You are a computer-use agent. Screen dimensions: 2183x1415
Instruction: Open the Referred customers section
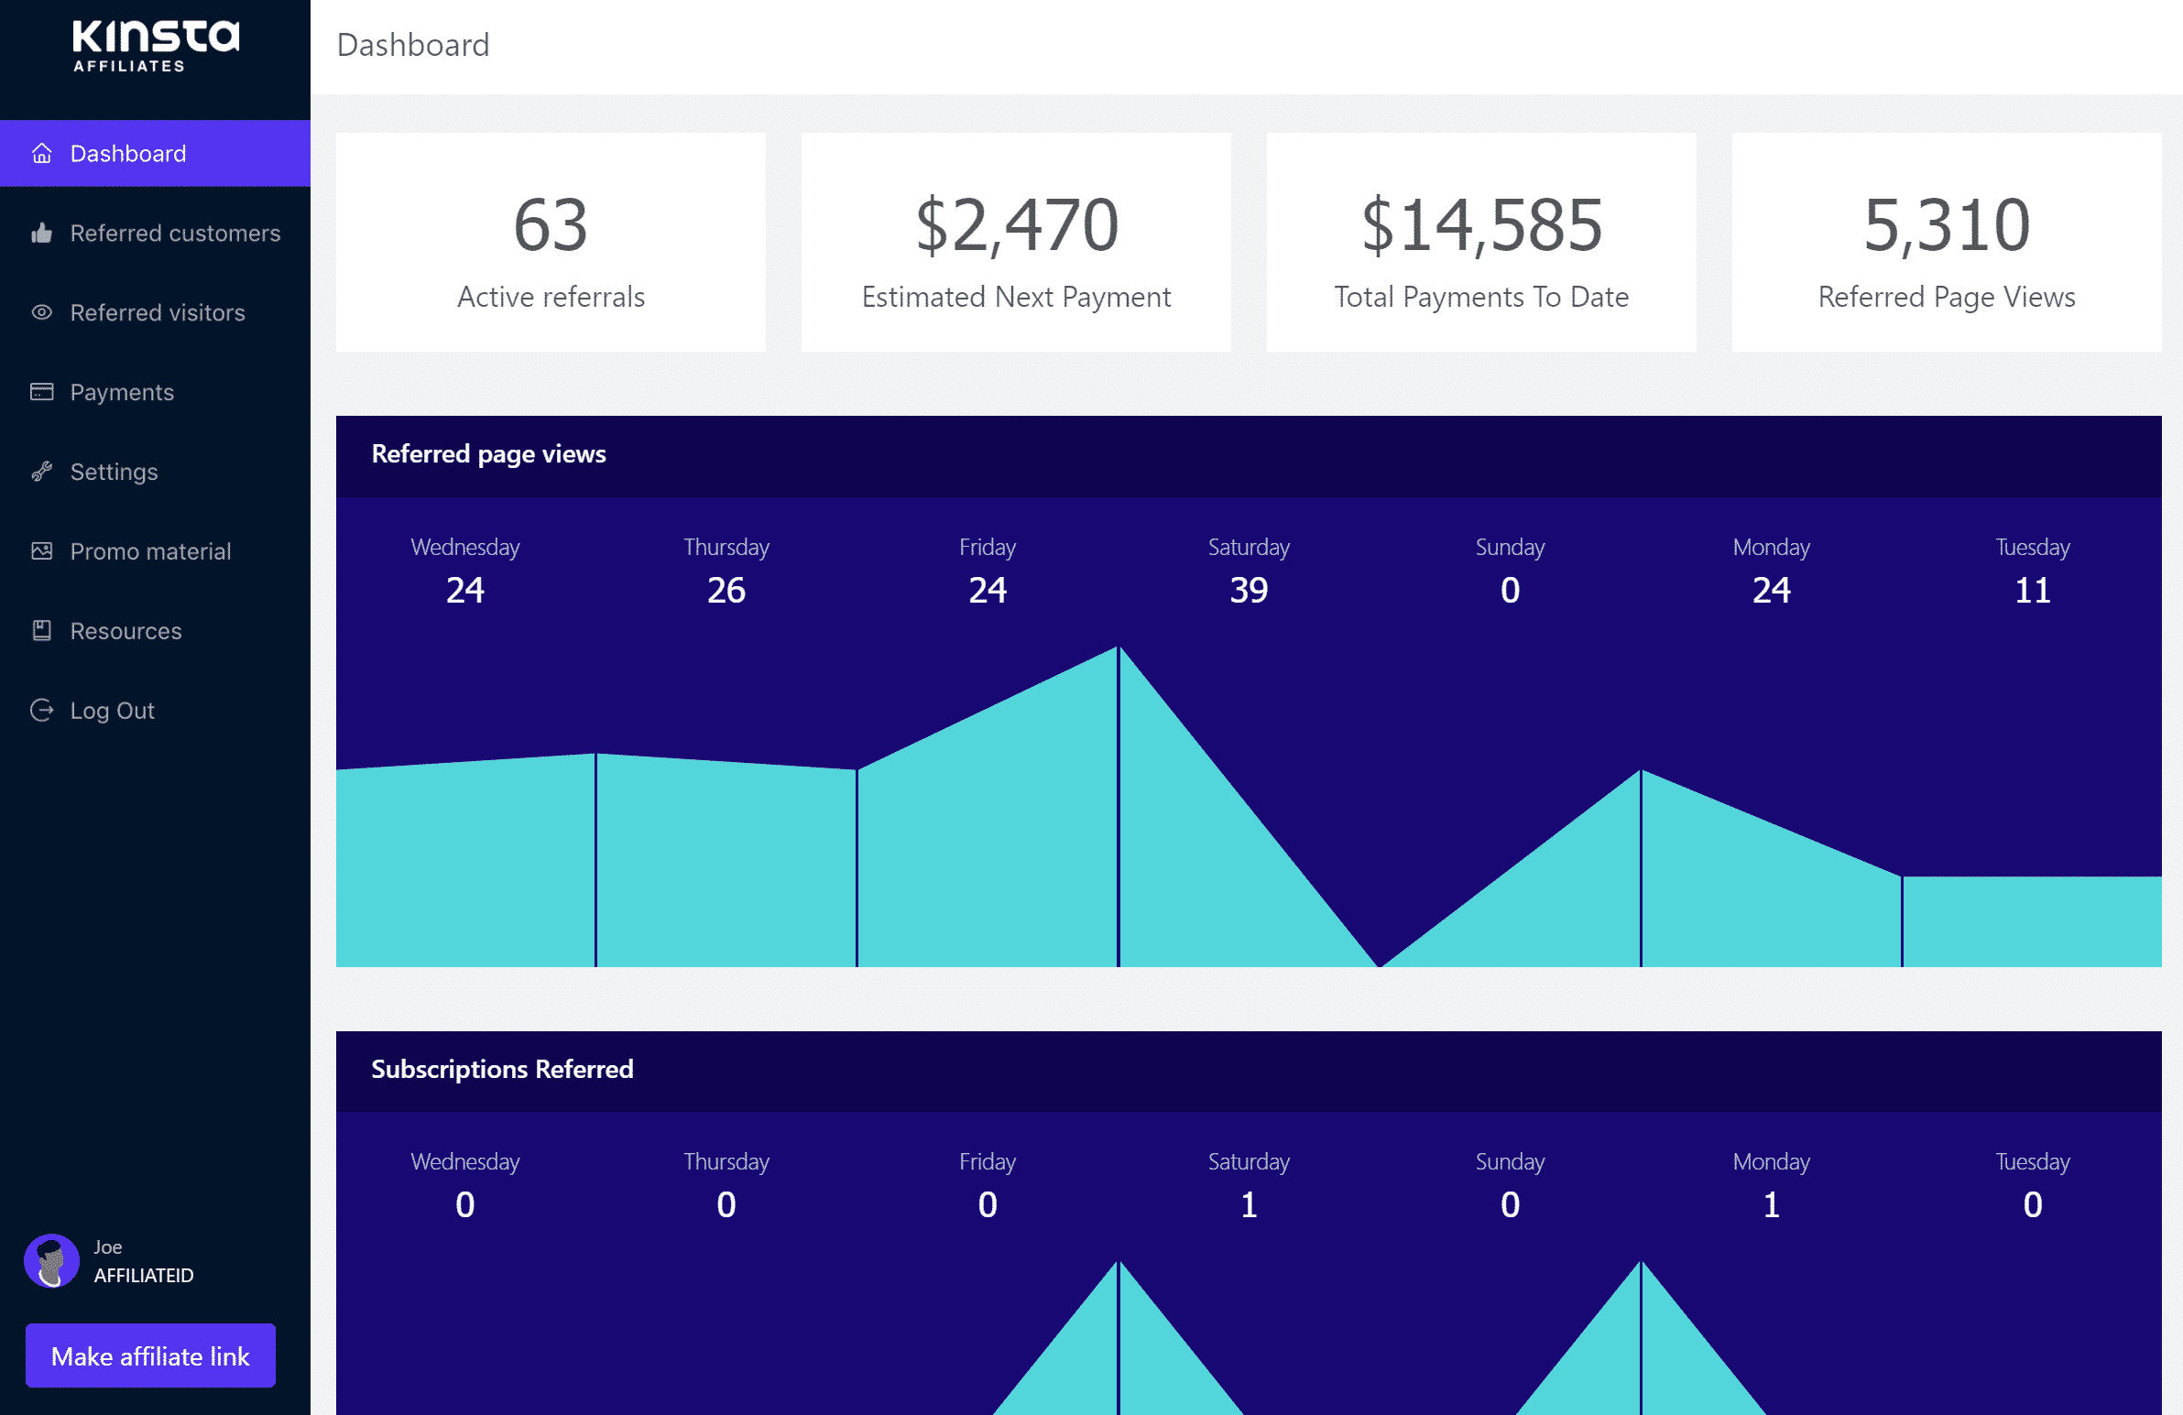(x=175, y=234)
